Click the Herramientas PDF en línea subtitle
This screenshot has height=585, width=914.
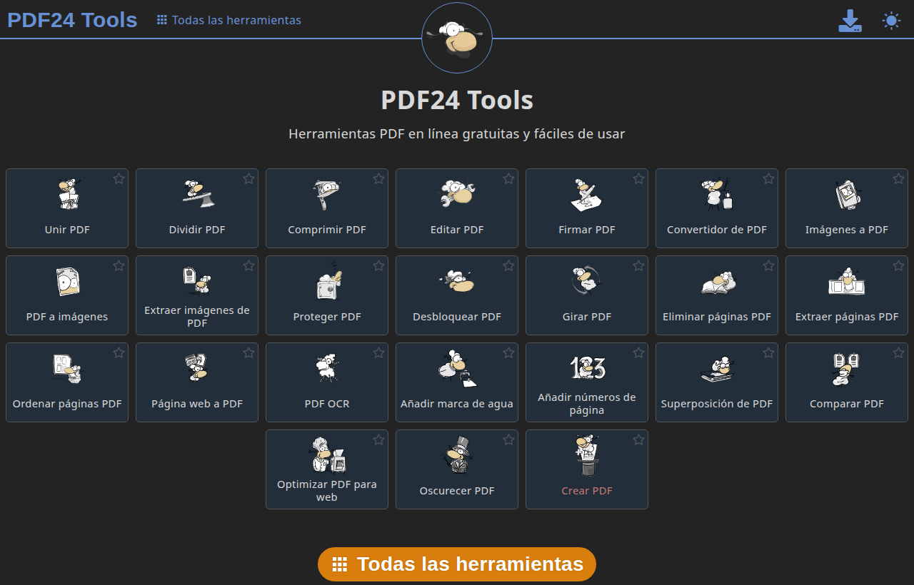(457, 133)
